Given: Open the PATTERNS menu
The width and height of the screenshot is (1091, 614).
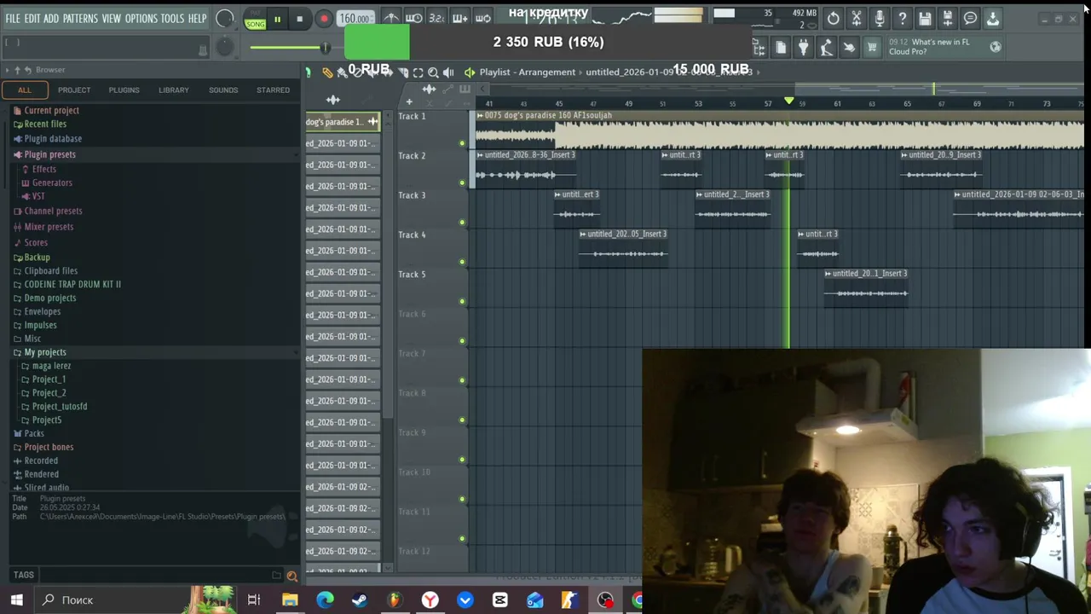Looking at the screenshot, I should pyautogui.click(x=80, y=19).
